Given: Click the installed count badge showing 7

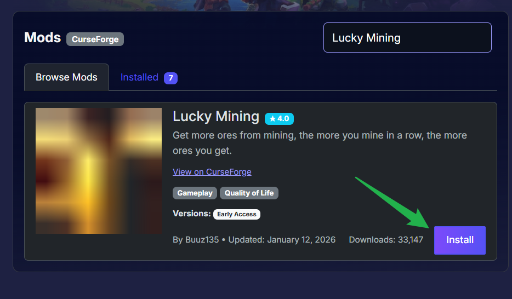Looking at the screenshot, I should [170, 78].
